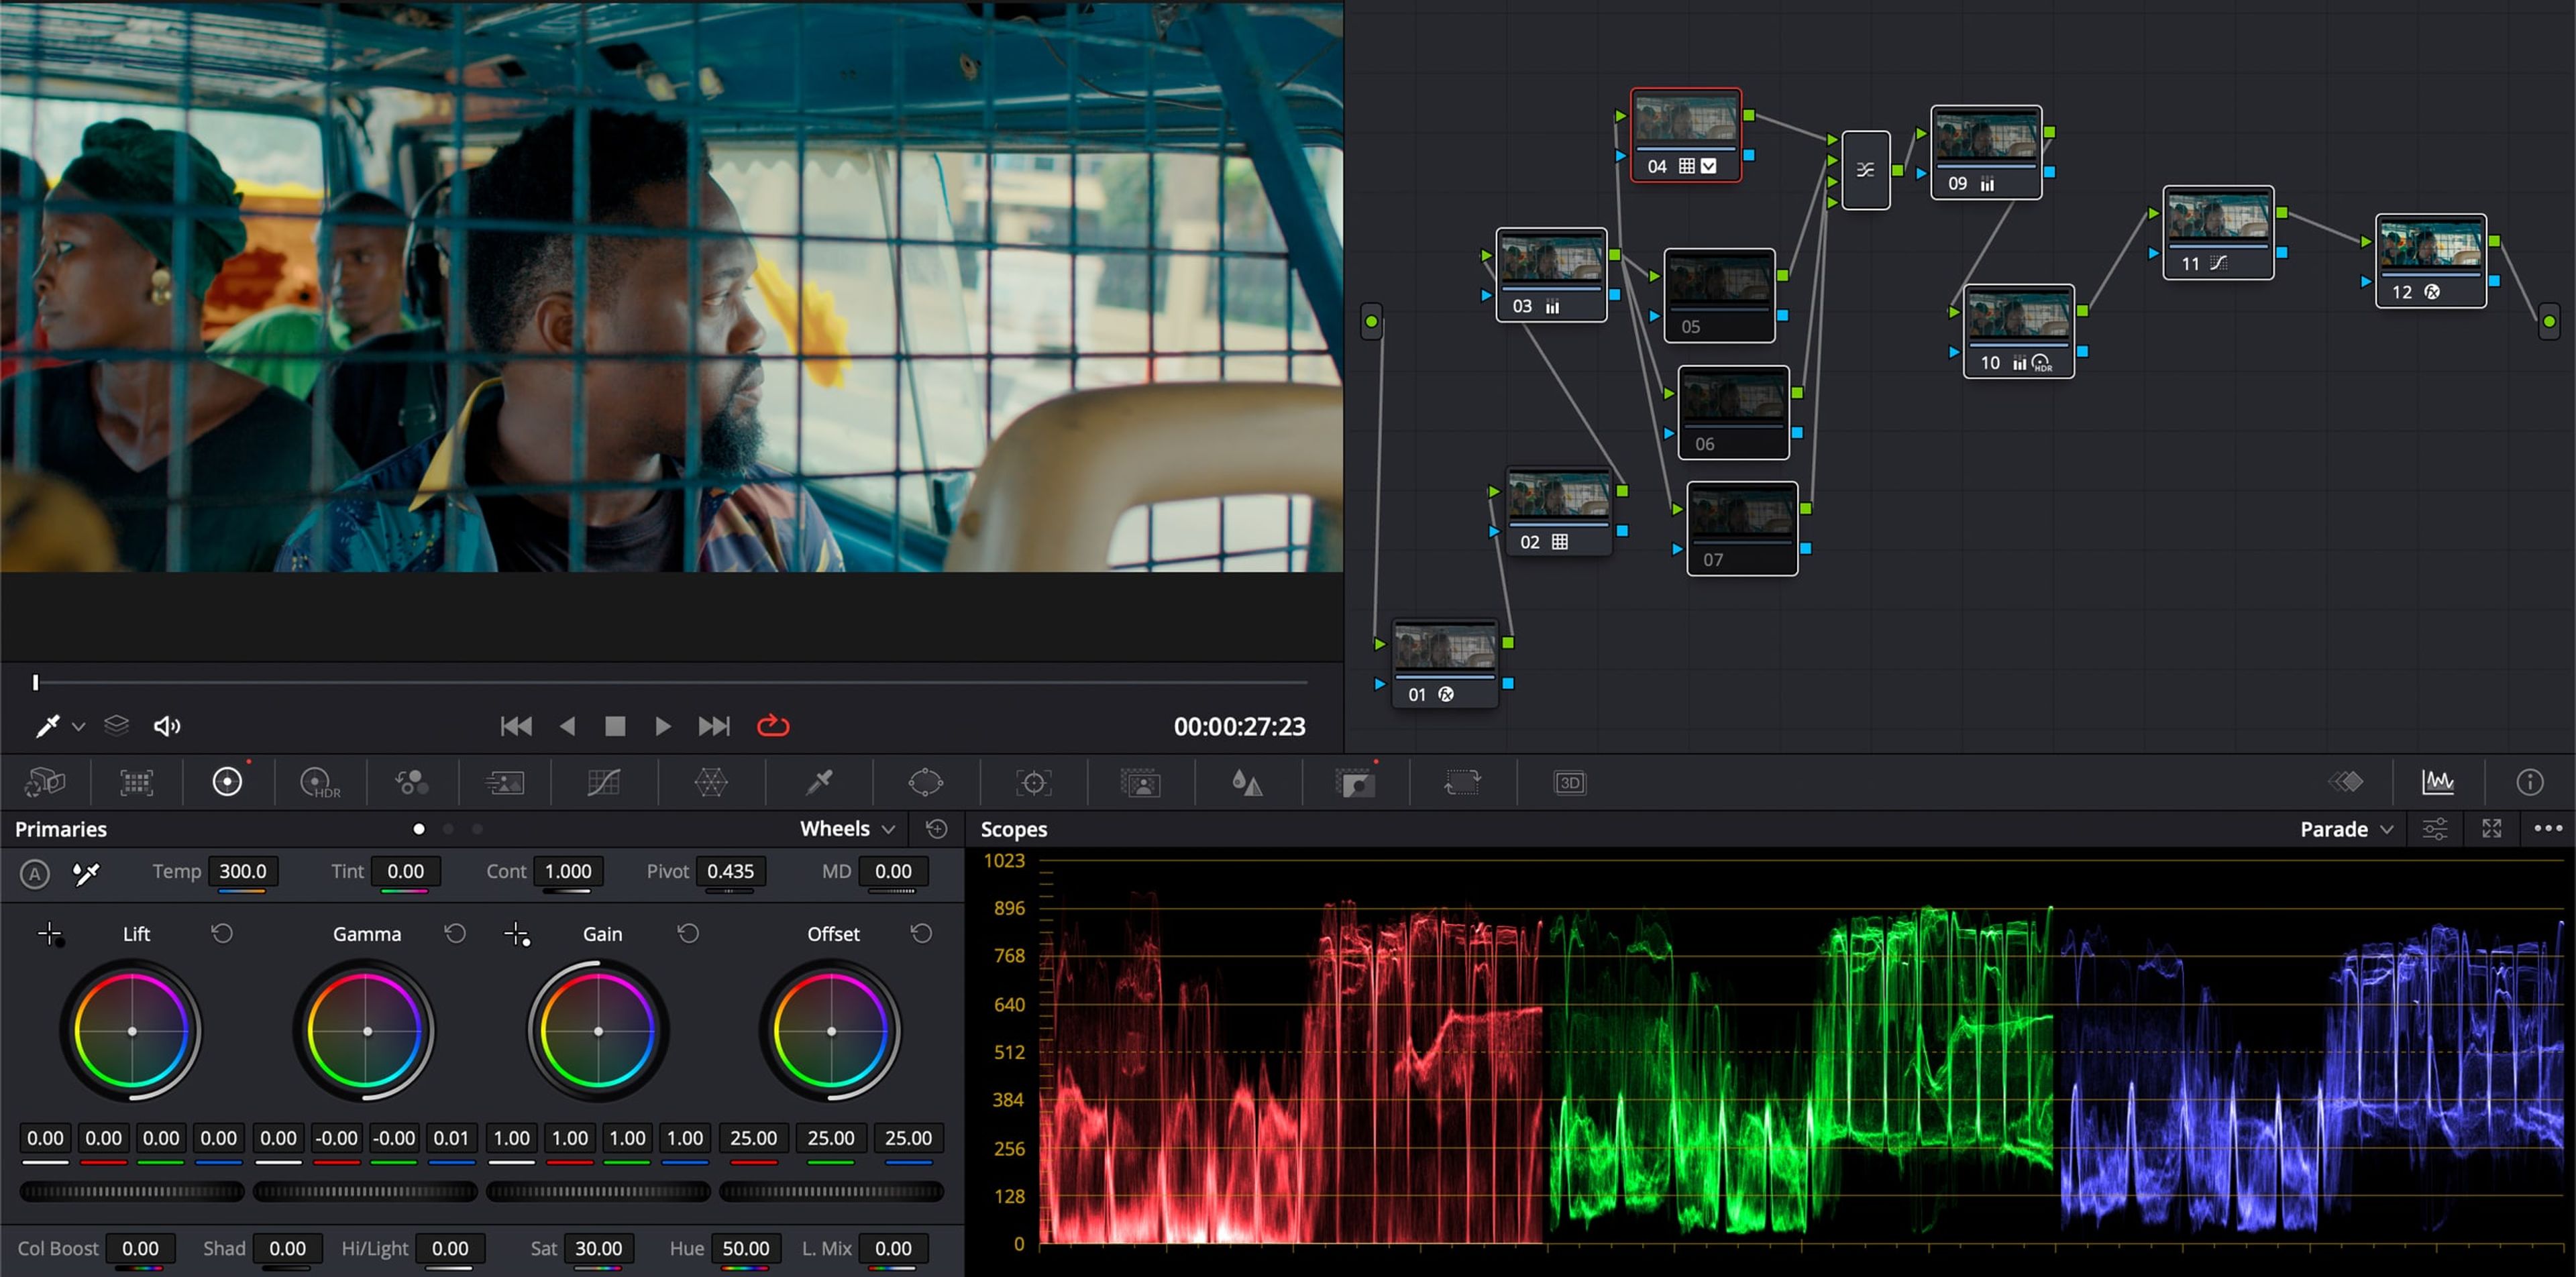2576x1277 pixels.
Task: Switch to second Primaries page dot
Action: [448, 829]
